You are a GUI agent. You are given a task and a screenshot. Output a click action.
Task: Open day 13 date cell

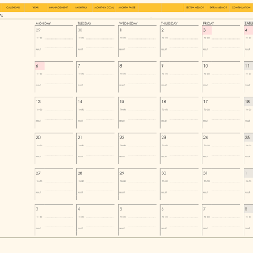pos(38,102)
